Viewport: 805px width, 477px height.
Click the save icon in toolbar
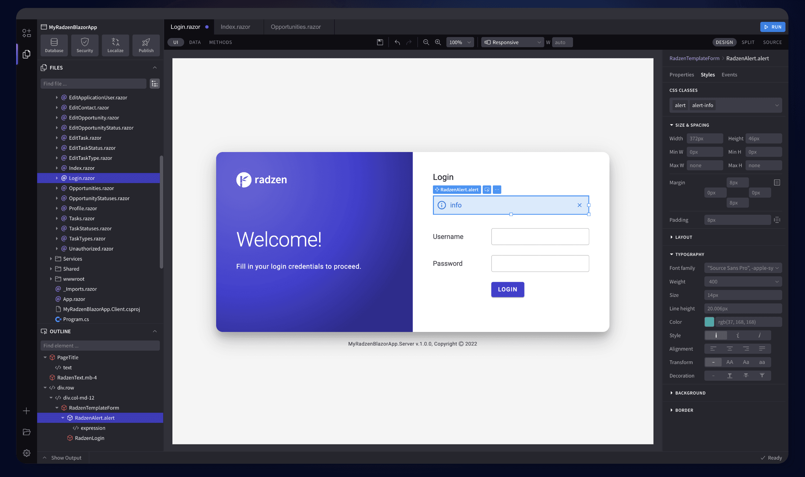pos(380,42)
